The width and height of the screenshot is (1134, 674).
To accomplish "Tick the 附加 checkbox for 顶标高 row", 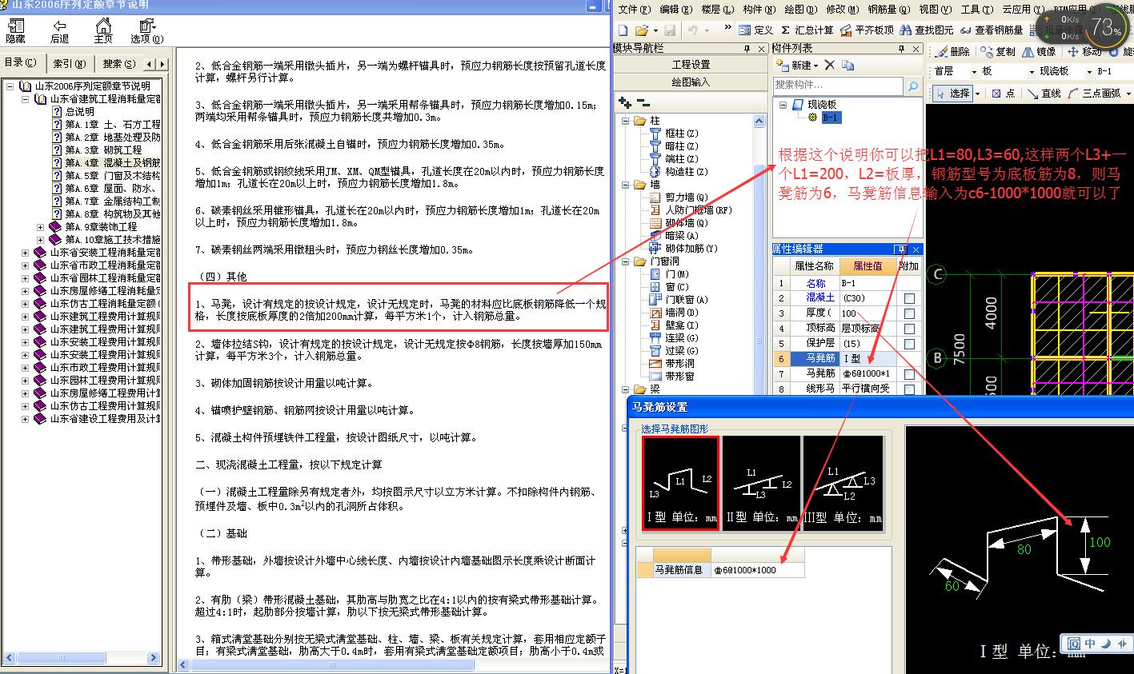I will pos(909,329).
